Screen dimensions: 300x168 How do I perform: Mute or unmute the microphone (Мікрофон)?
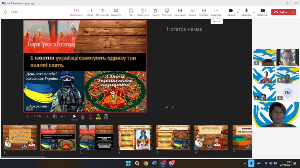(x=246, y=12)
